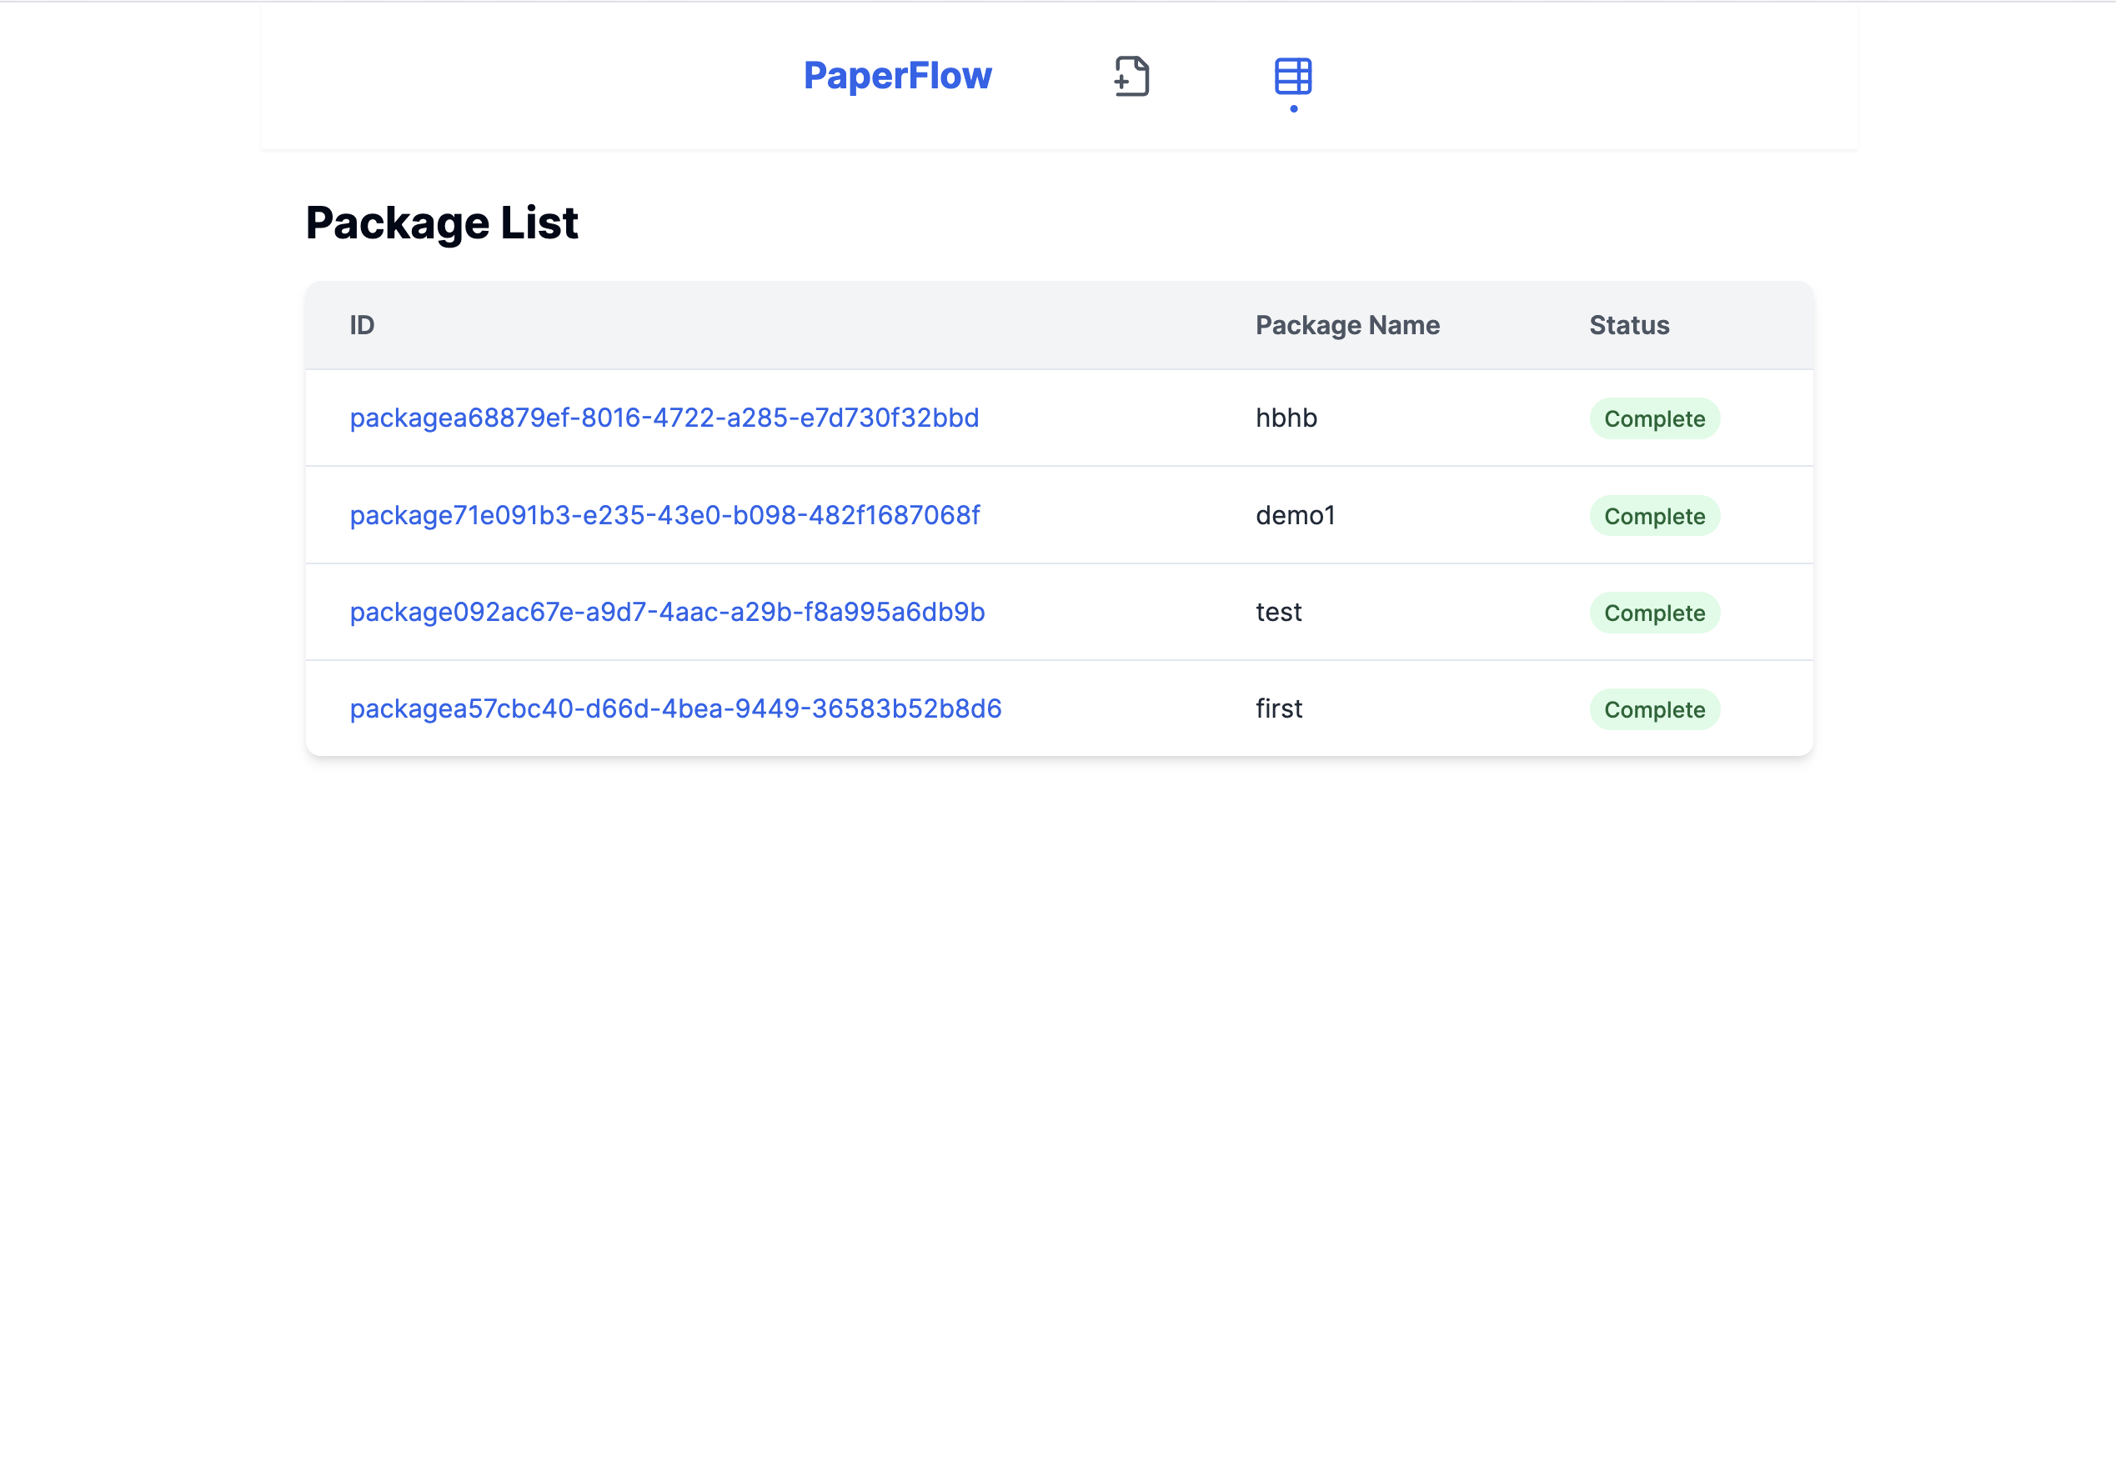This screenshot has width=2116, height=1472.
Task: Click the Package Name column header
Action: 1346,325
